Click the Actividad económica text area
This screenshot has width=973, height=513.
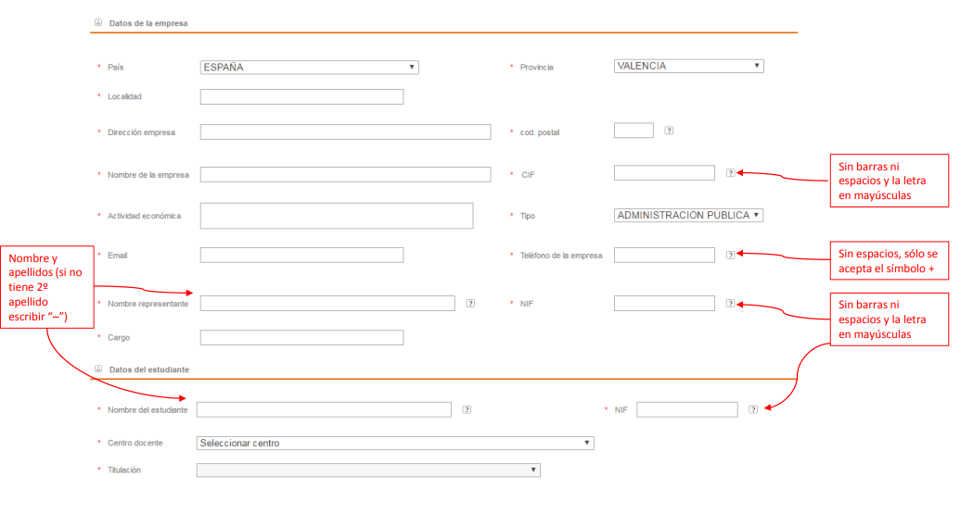(336, 215)
